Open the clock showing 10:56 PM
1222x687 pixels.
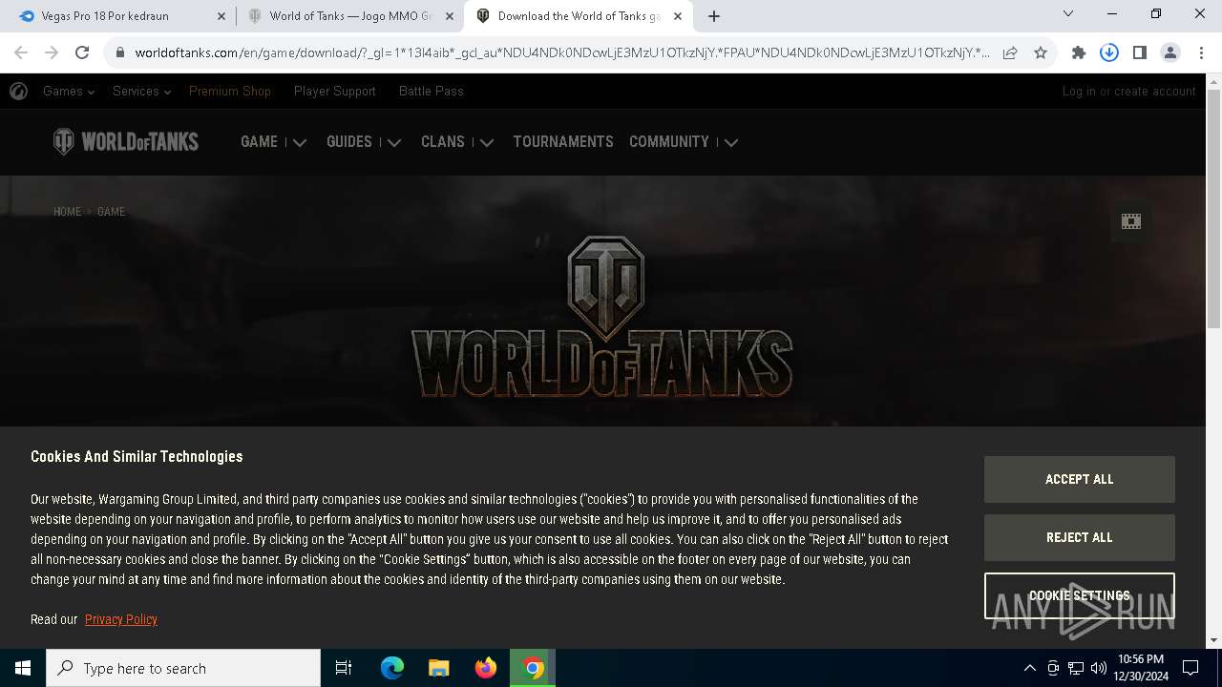click(1141, 668)
